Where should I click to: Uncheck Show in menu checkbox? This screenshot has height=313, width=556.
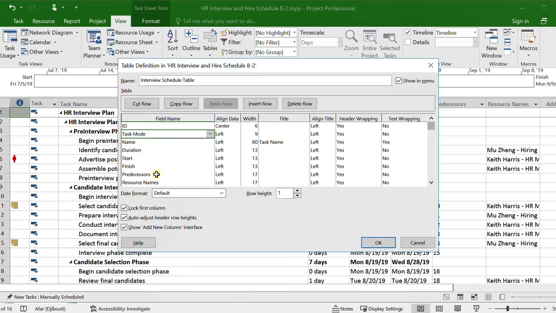399,80
